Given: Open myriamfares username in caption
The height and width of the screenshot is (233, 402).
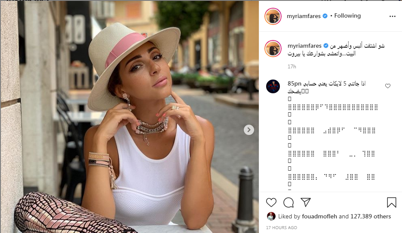Looking at the screenshot, I should click(304, 46).
